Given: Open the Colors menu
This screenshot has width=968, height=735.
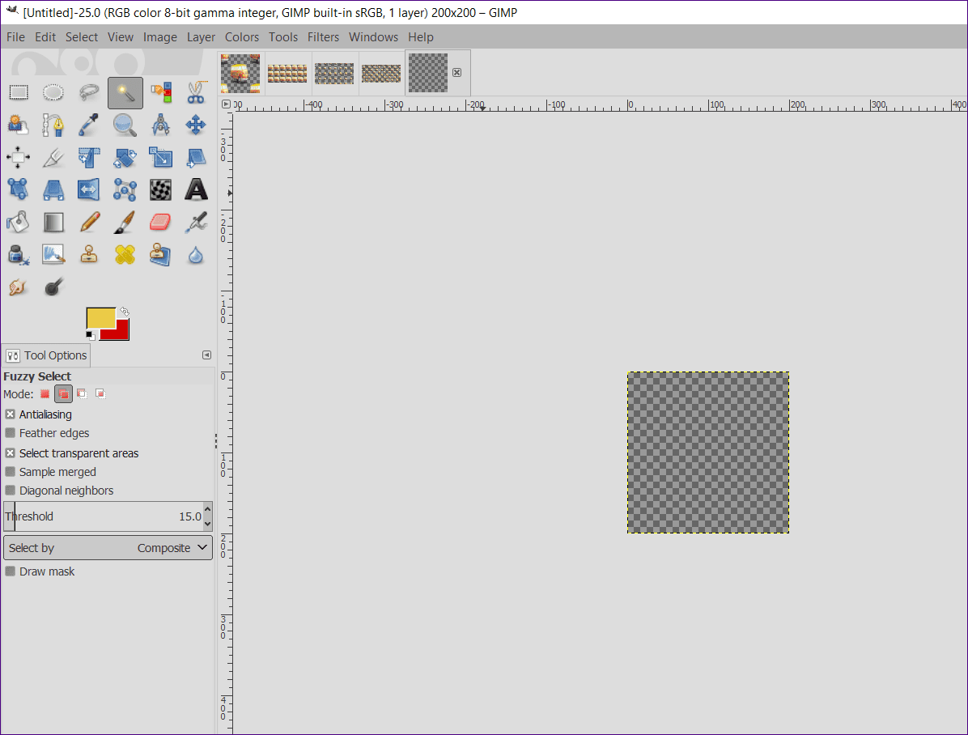Looking at the screenshot, I should coord(242,37).
